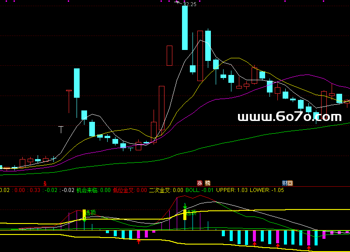Select the 低位金叉 indicator label
Image resolution: width=350 pixels, height=252 pixels.
coord(124,190)
